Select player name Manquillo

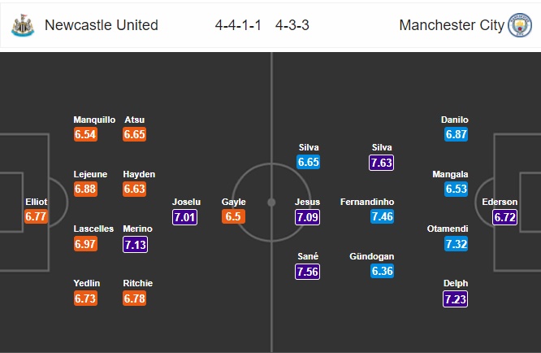point(94,120)
